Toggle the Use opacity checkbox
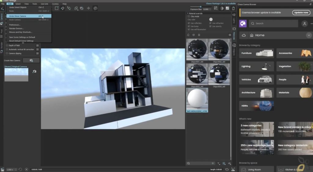The width and height of the screenshot is (313, 172). 210,26
